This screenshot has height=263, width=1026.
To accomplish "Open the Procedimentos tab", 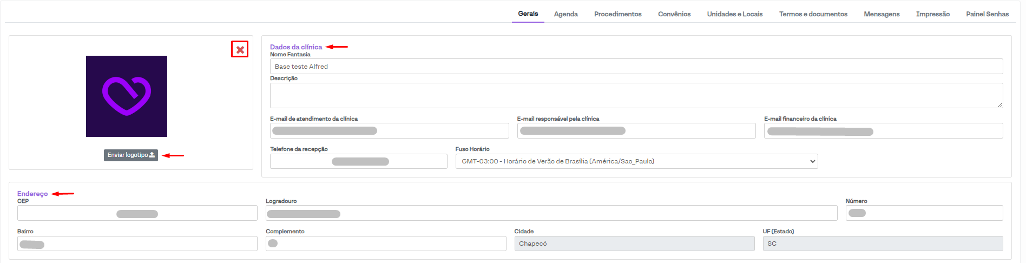I will pyautogui.click(x=617, y=14).
